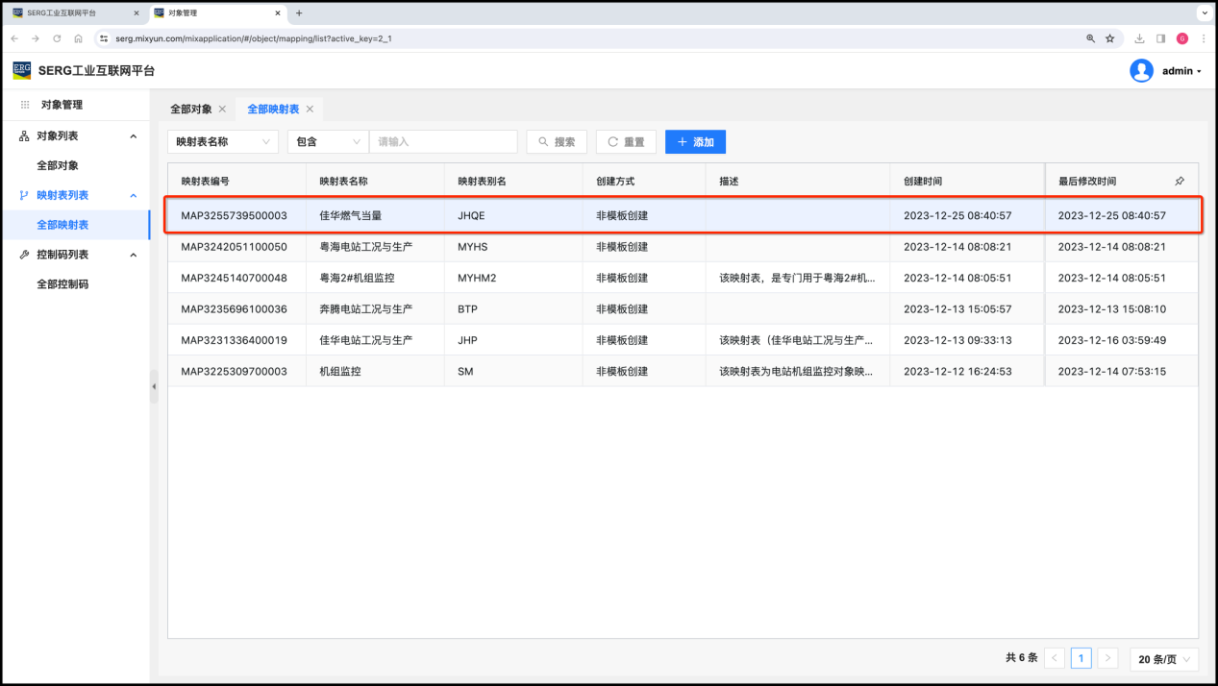Switch to the 全部对象 tab

190,110
